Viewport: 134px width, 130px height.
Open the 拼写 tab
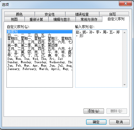point(114,14)
